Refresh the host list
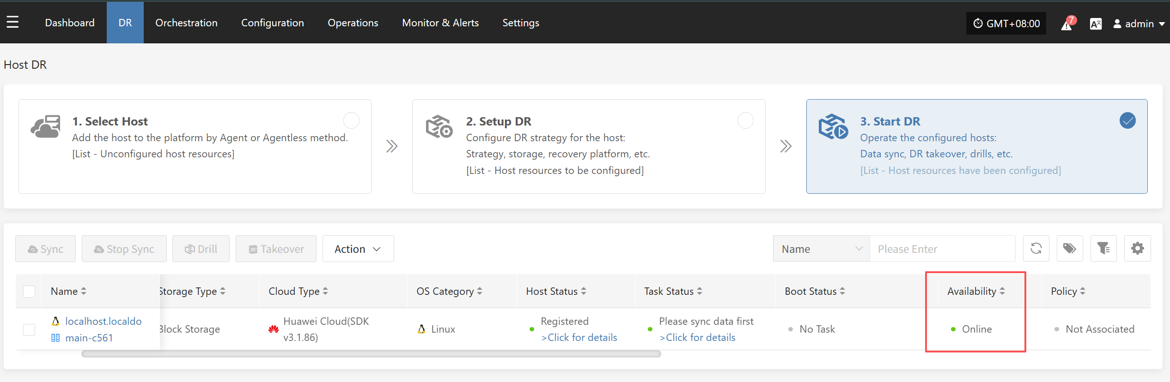 point(1036,249)
